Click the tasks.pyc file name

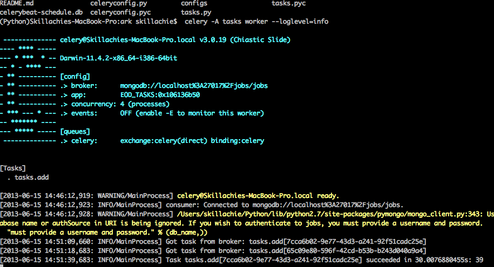point(289,4)
